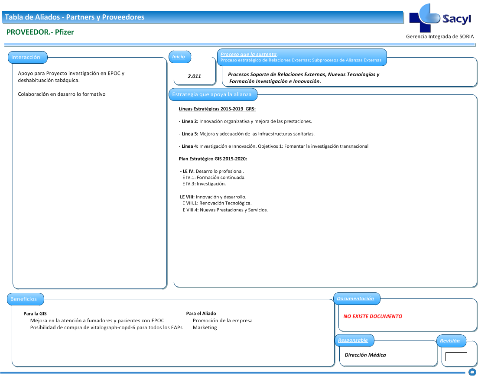Click the 'Línea 4' Investigación e Innovación line
The image size is (478, 376).
[x=273, y=146]
